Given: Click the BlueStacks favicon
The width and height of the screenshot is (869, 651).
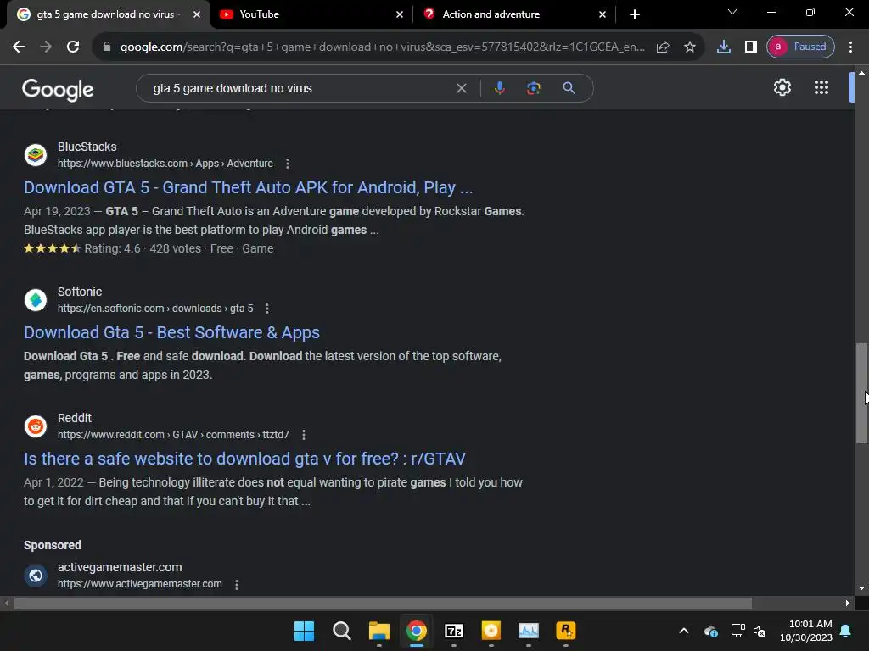Looking at the screenshot, I should [36, 155].
